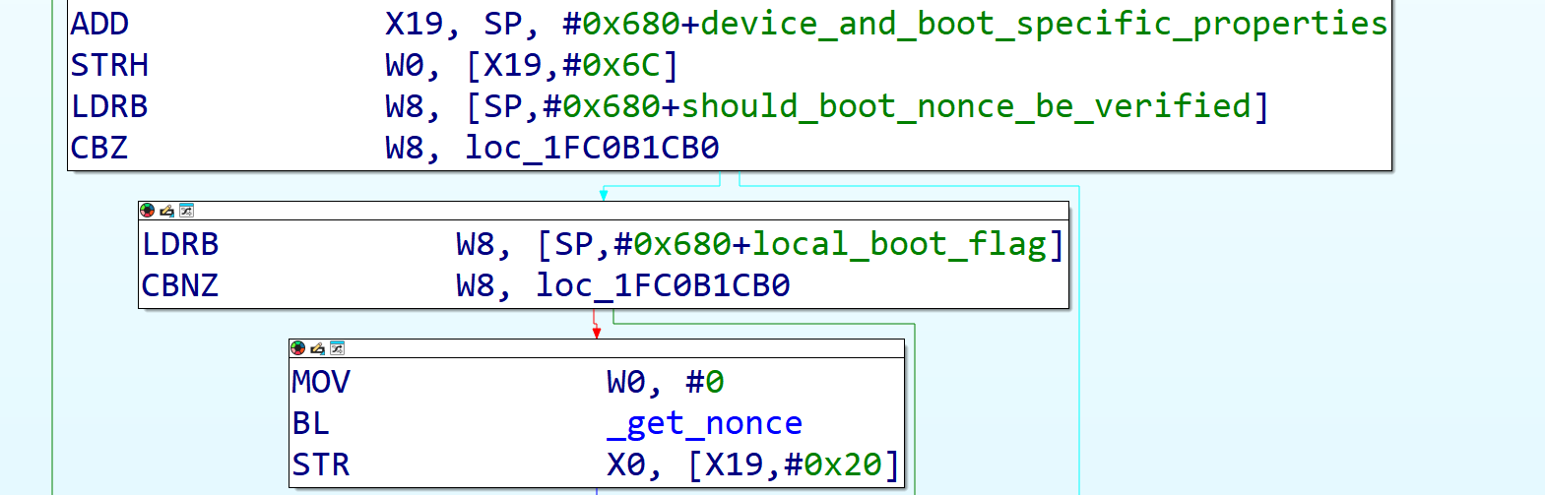Click the BL instruction mnemonic
The image size is (1545, 495).
tap(310, 423)
